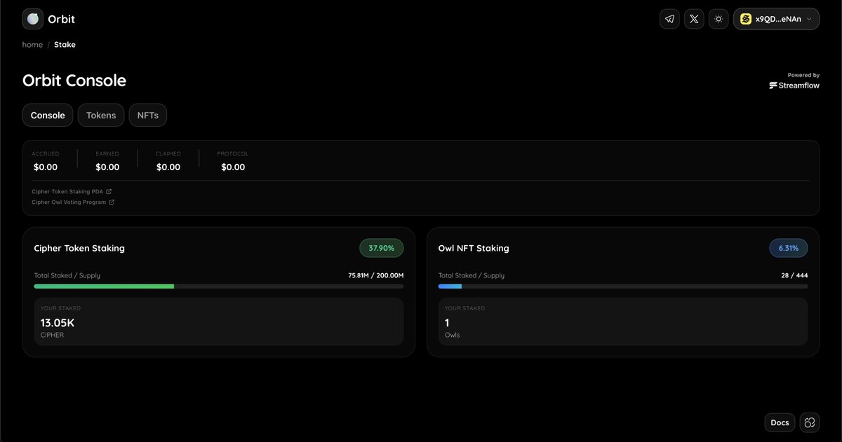Open the Docs button
Viewport: 842px width, 442px height.
780,422
